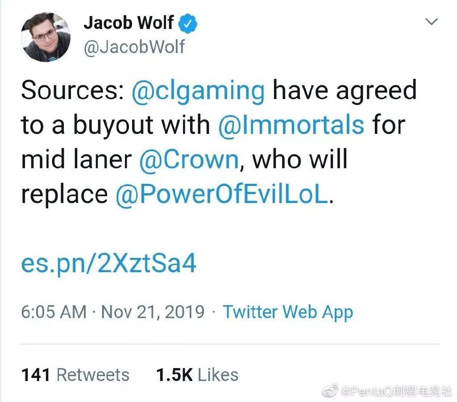The width and height of the screenshot is (457, 402).
Task: Click Jacob Wolf's profile photo
Action: point(46,37)
